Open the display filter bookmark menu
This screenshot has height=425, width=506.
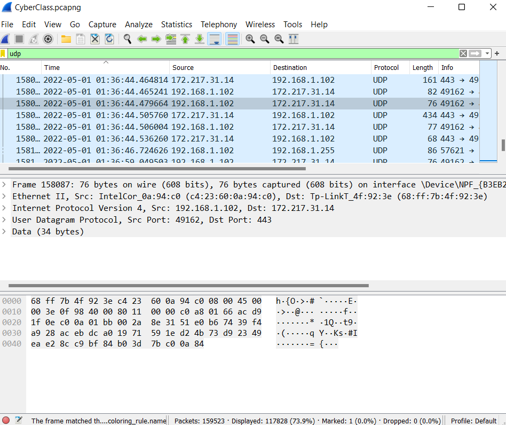click(x=5, y=53)
